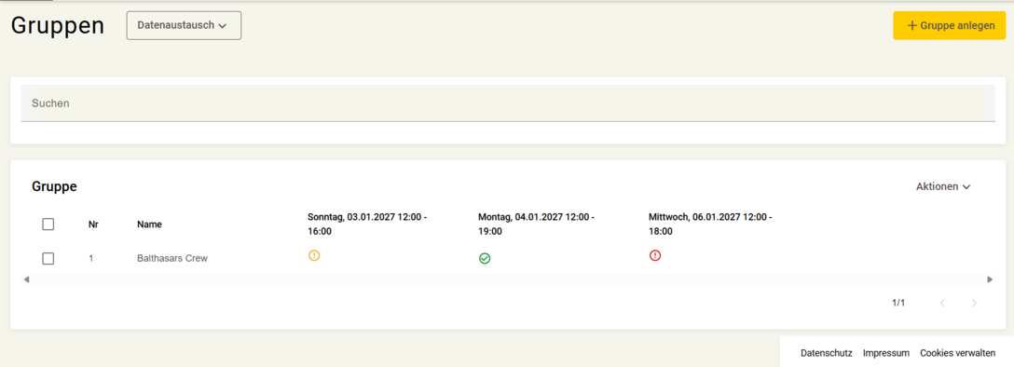Click the Name column header
This screenshot has height=367, width=1014.
coord(149,224)
